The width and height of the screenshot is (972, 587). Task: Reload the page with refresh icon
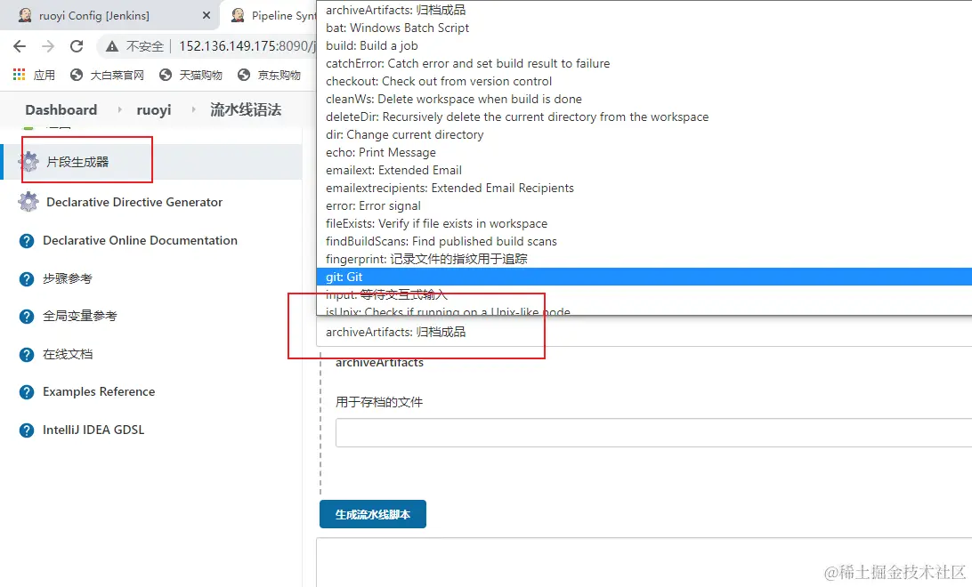(77, 46)
